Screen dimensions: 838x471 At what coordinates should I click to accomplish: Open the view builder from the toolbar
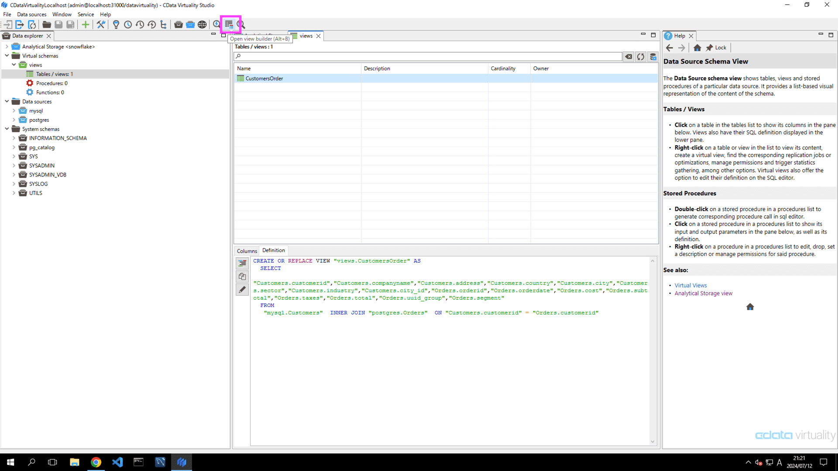tap(230, 24)
